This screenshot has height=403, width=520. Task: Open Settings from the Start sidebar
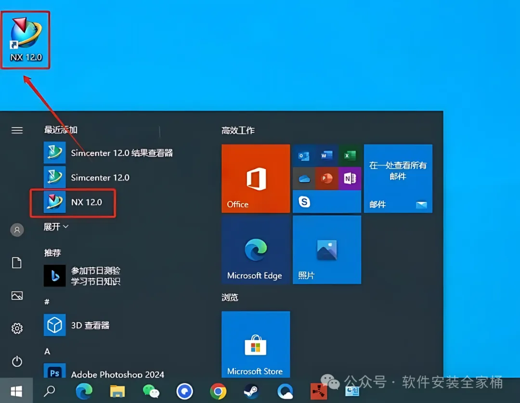click(x=17, y=328)
